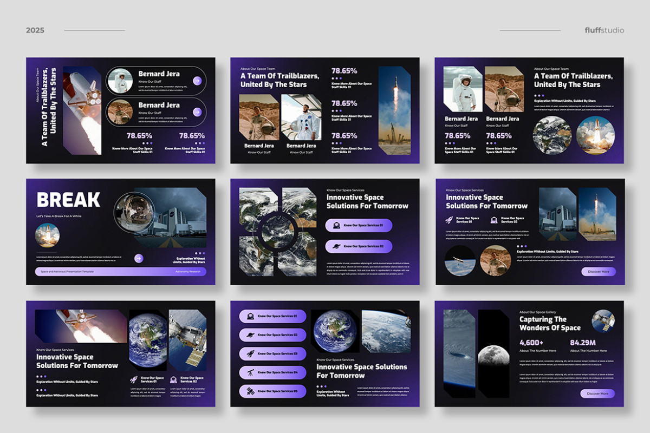Click the circular arrow on the BREAK slide
The image size is (650, 433).
tap(139, 259)
